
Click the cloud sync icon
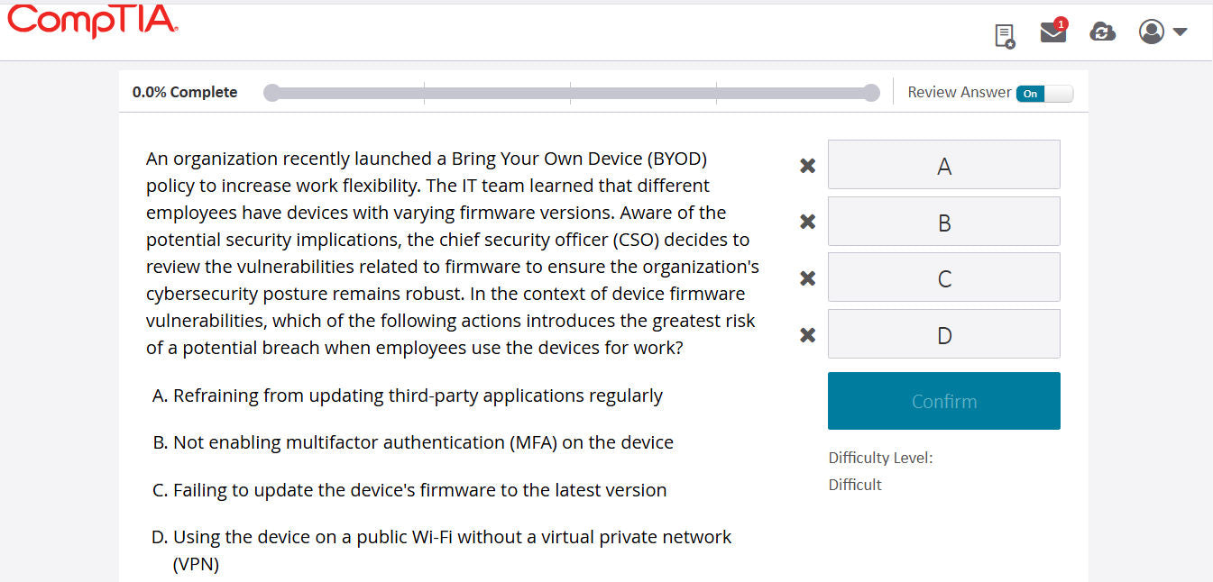tap(1102, 32)
